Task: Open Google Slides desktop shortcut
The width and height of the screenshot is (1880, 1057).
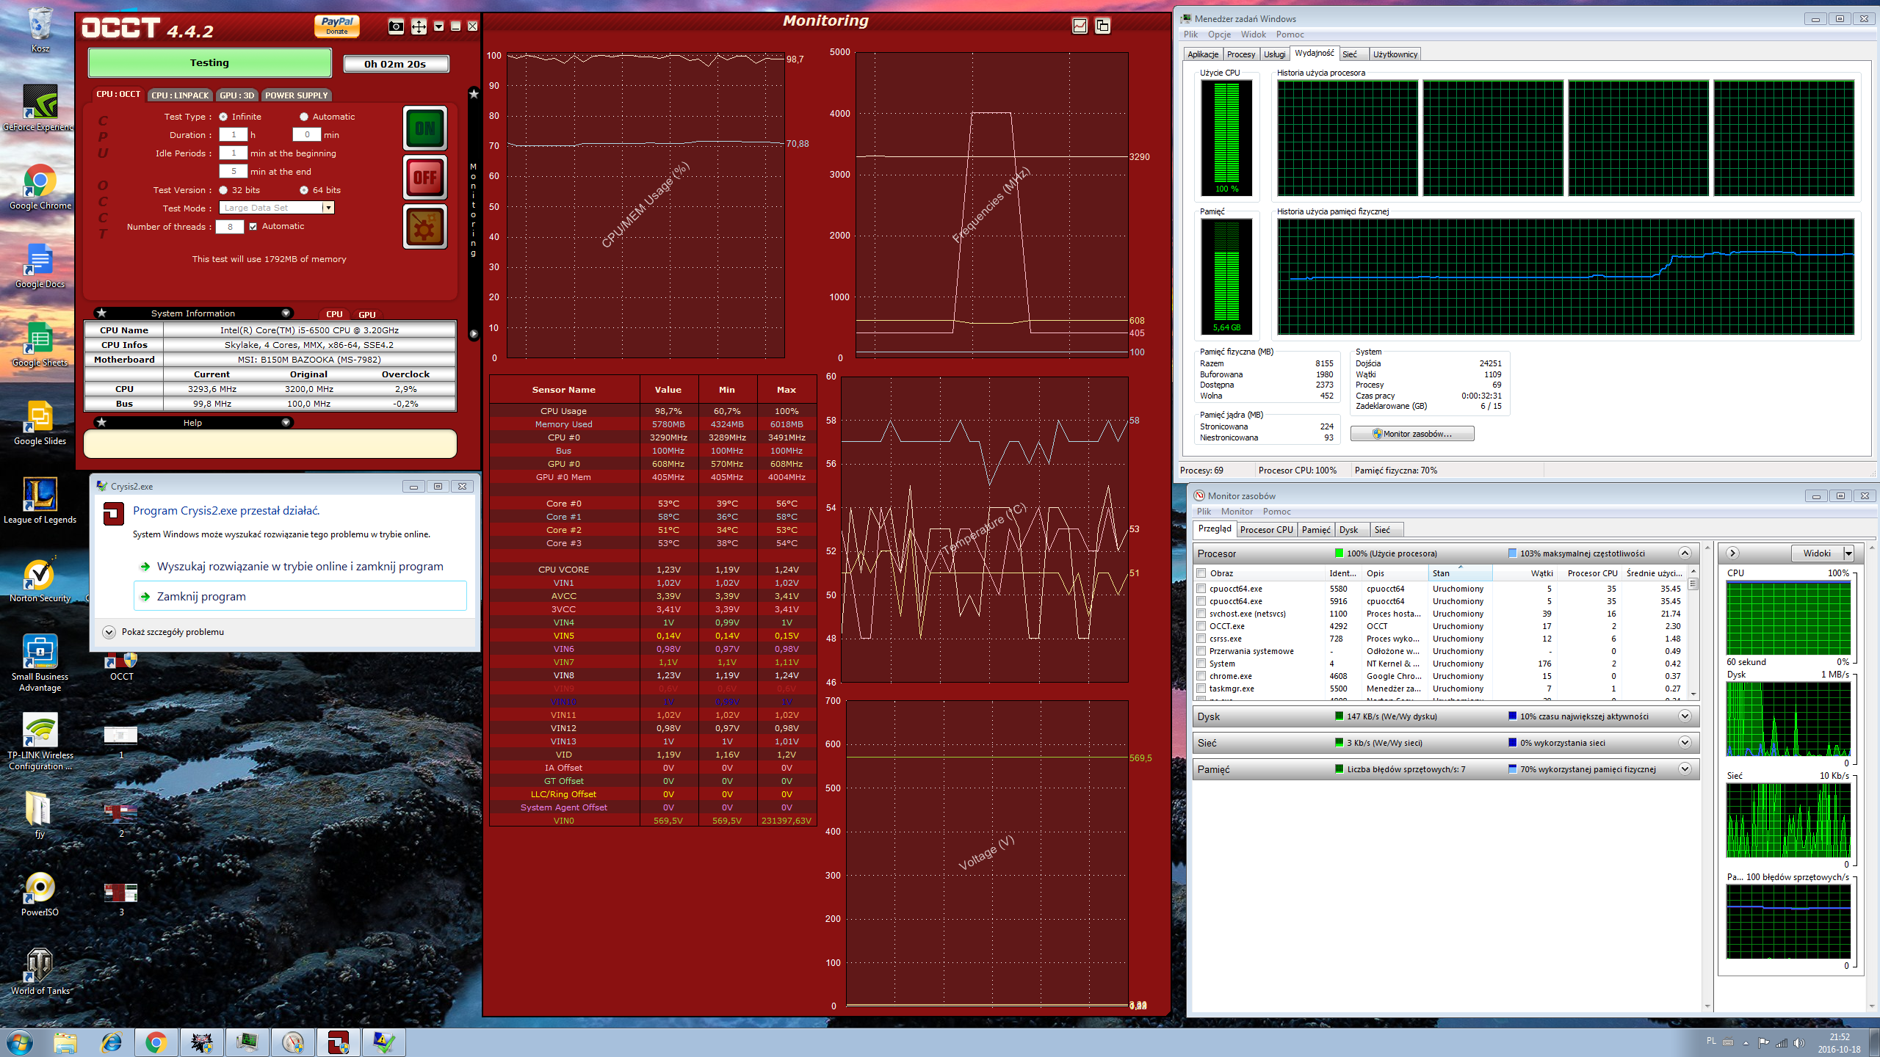Action: pos(40,422)
